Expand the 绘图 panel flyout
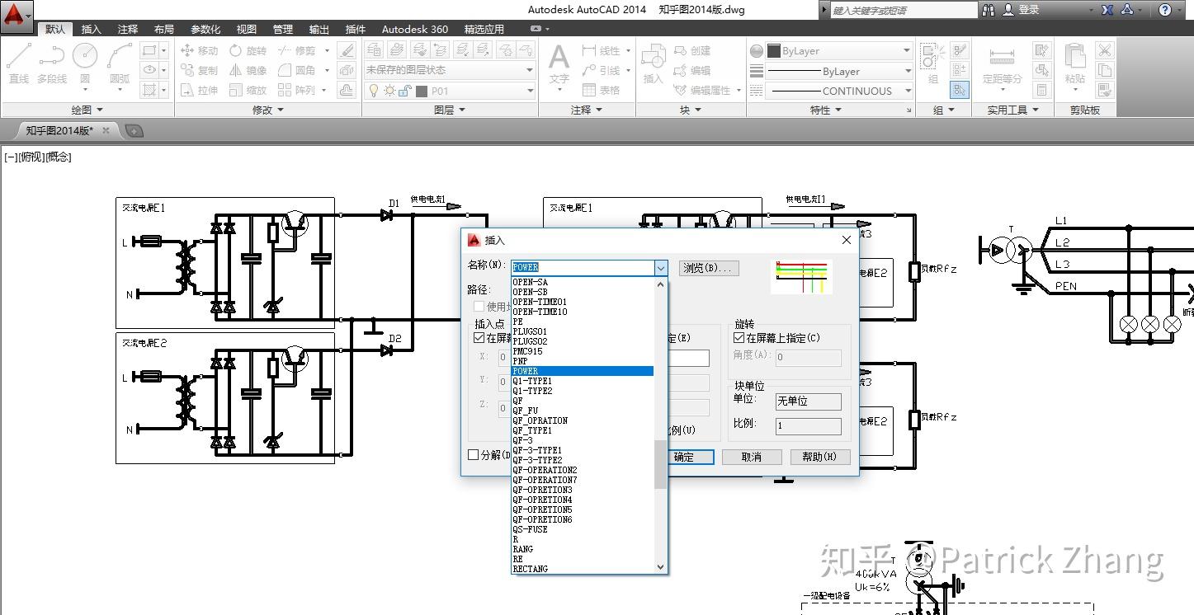This screenshot has width=1194, height=615. (x=87, y=110)
